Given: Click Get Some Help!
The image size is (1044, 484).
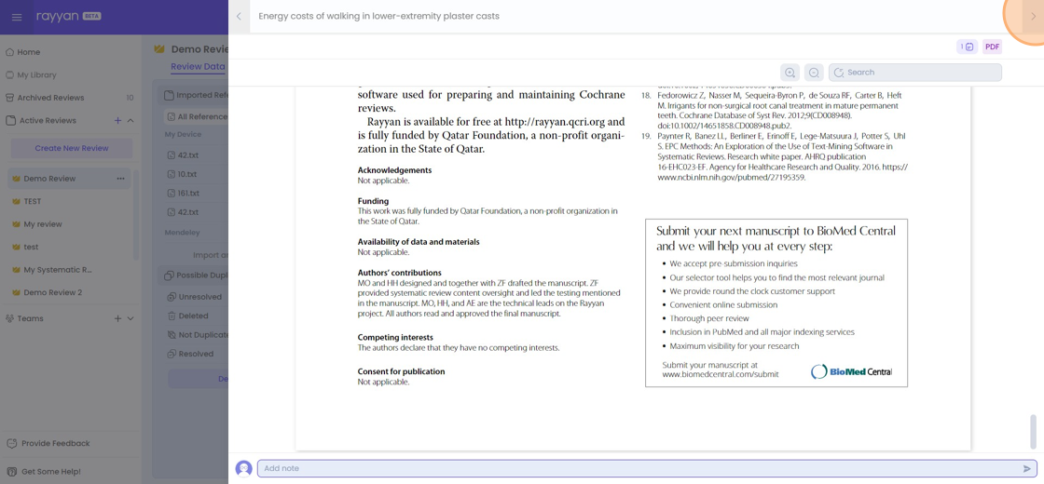Looking at the screenshot, I should pos(50,471).
